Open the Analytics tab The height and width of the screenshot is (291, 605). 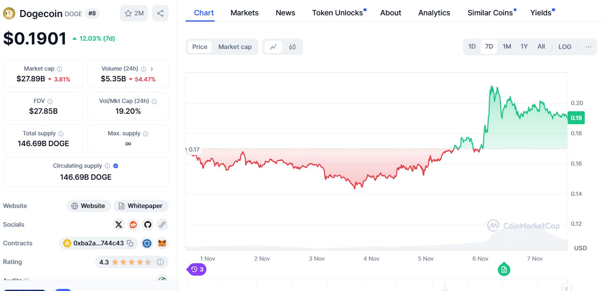click(x=434, y=13)
